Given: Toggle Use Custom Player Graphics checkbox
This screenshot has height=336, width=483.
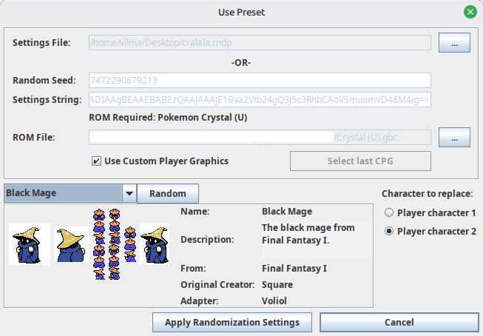Looking at the screenshot, I should (x=96, y=161).
